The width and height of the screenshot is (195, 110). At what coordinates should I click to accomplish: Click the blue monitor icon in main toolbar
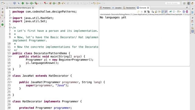[x=15, y=3]
